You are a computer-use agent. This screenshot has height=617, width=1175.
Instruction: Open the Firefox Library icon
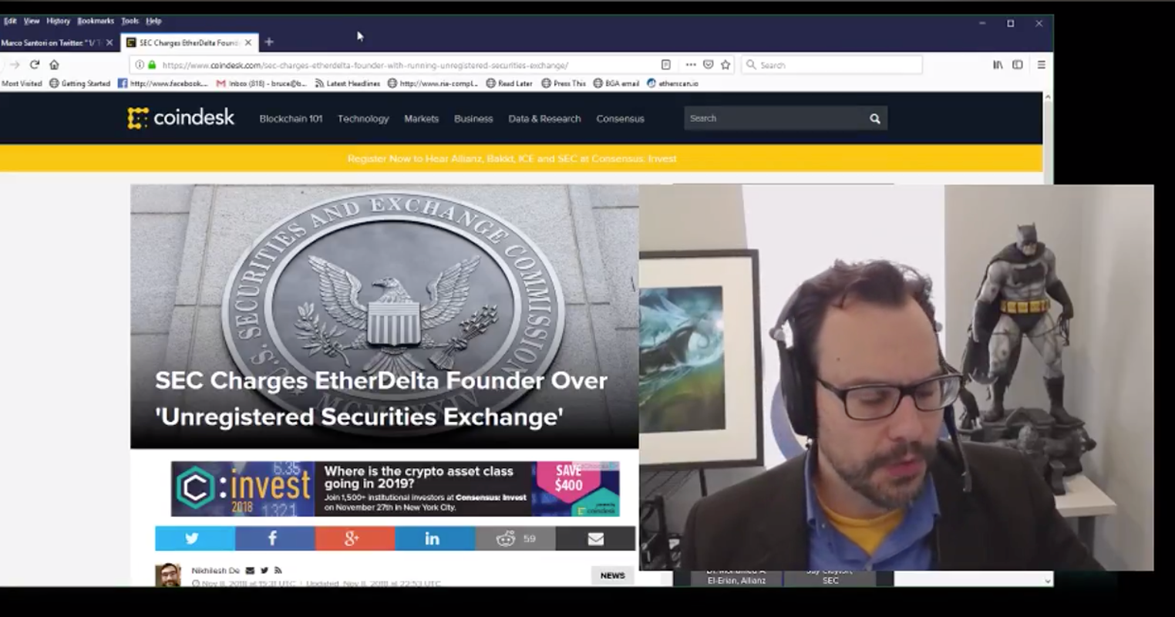click(x=998, y=65)
